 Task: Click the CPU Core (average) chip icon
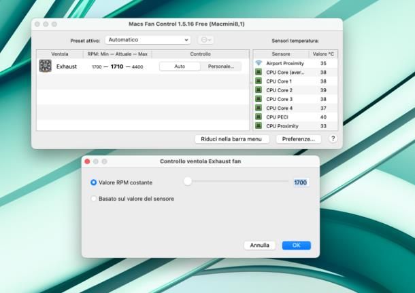[259, 72]
